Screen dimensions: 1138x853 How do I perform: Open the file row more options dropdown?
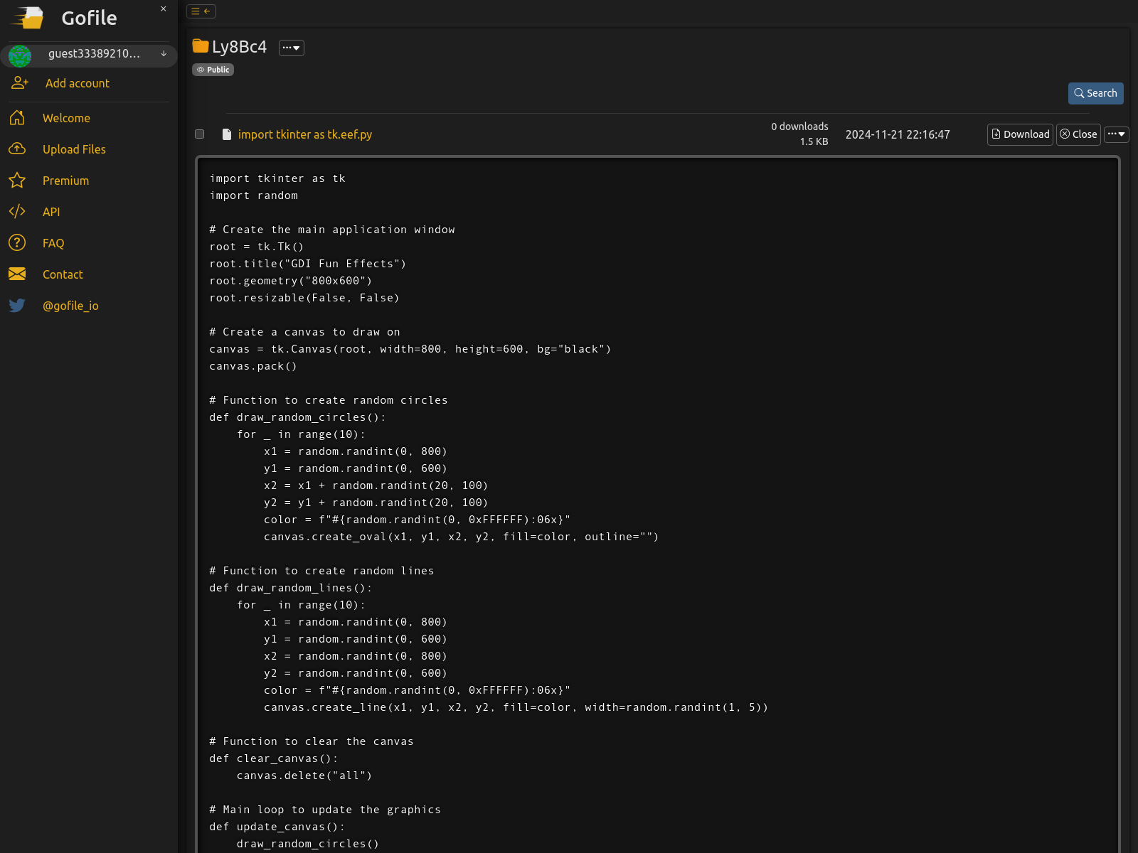(1117, 134)
